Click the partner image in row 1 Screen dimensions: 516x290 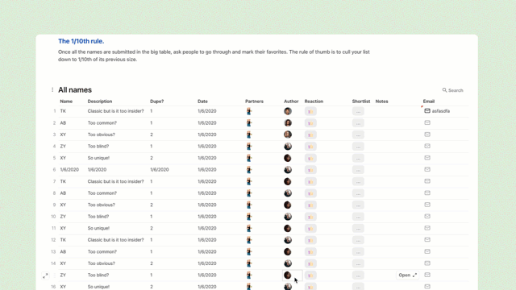pyautogui.click(x=249, y=111)
